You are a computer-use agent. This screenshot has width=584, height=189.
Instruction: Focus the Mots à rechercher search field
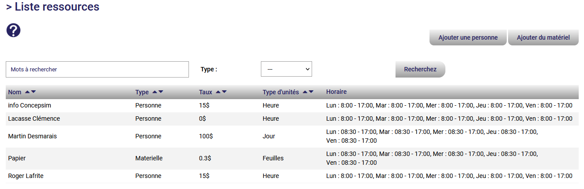[97, 70]
